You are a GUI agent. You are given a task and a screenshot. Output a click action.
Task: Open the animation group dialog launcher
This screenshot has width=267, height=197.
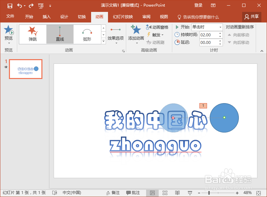coord(123,51)
